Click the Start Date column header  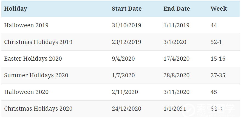click(x=127, y=8)
